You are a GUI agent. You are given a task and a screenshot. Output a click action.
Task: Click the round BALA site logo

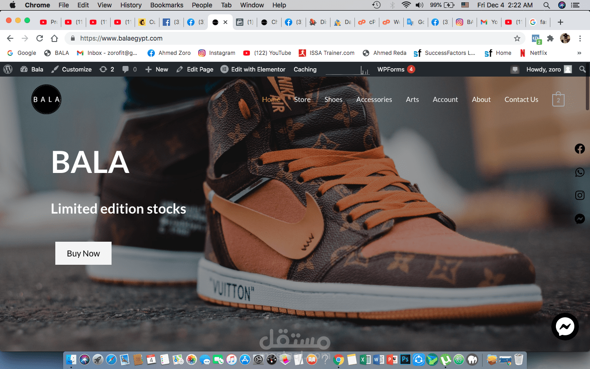[x=46, y=99]
